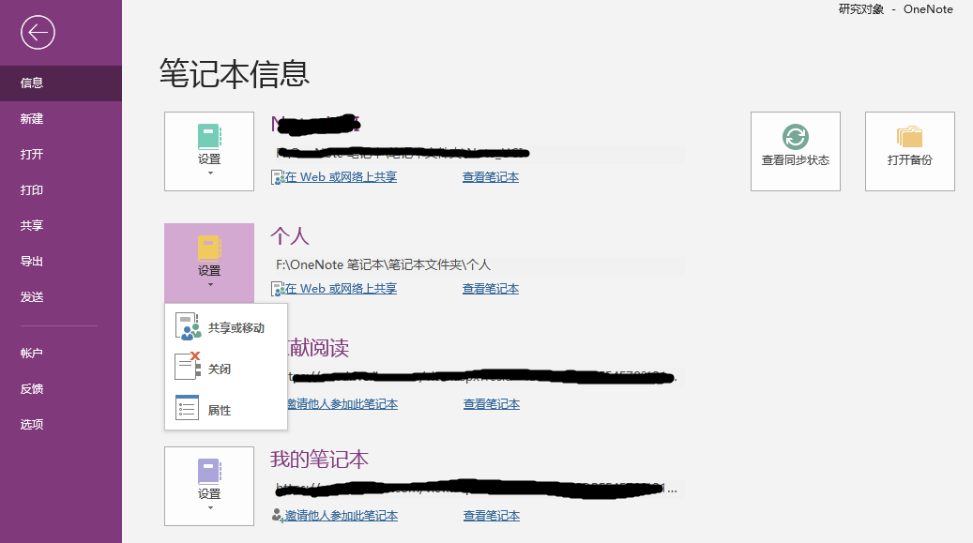Select the Share or Move icon in dropdown
The image size is (973, 543).
(188, 326)
